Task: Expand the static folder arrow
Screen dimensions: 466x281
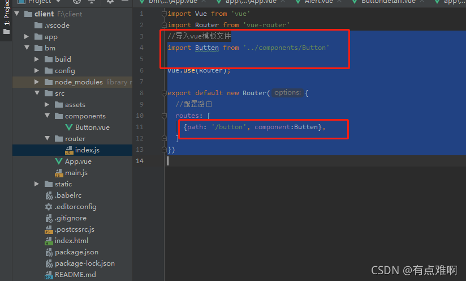Action: click(37, 184)
